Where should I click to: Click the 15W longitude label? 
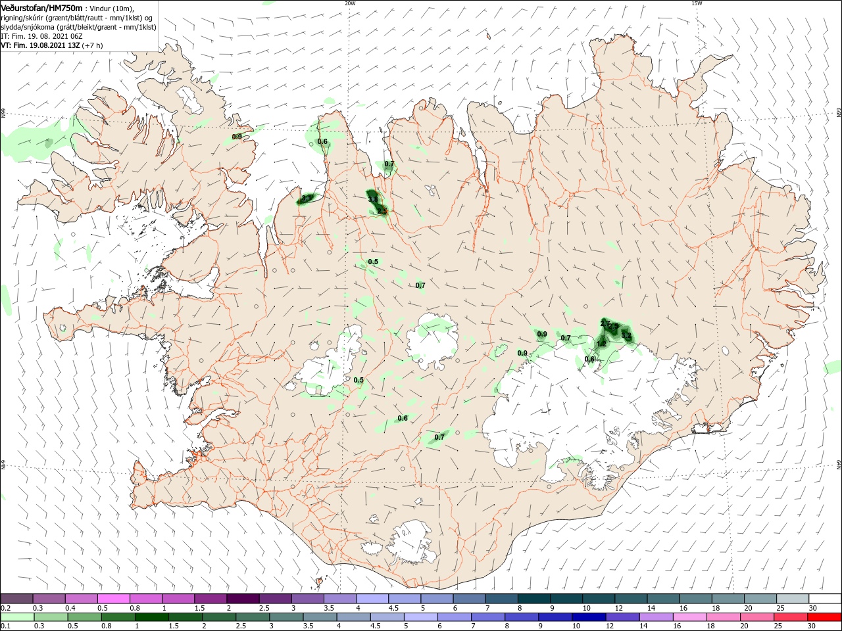pyautogui.click(x=697, y=3)
